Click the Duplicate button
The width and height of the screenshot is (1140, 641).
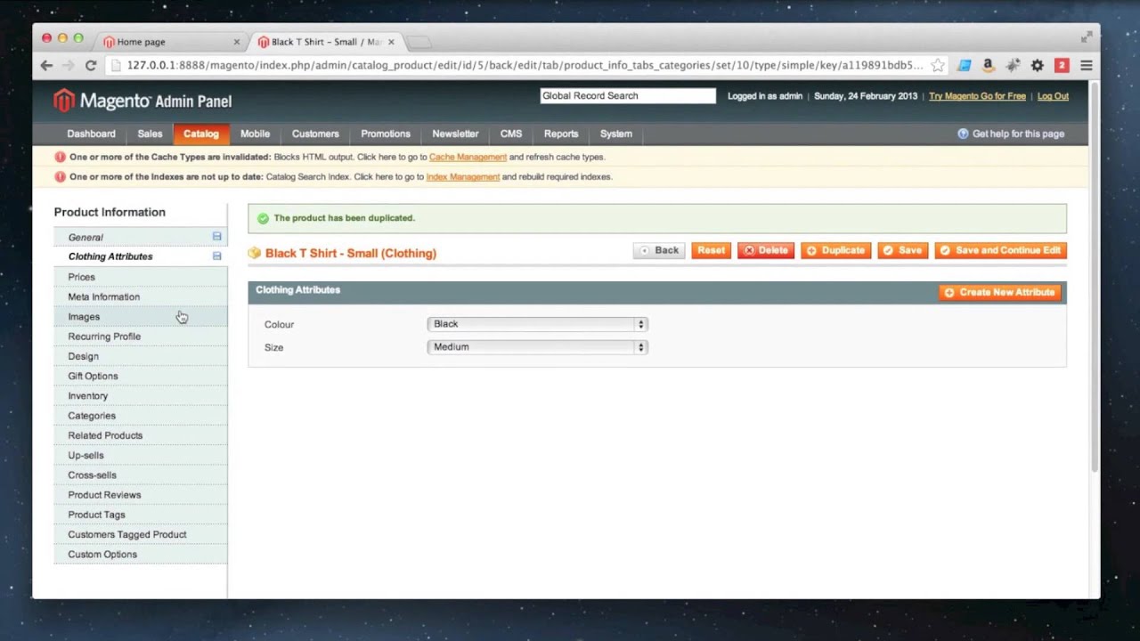tap(835, 251)
